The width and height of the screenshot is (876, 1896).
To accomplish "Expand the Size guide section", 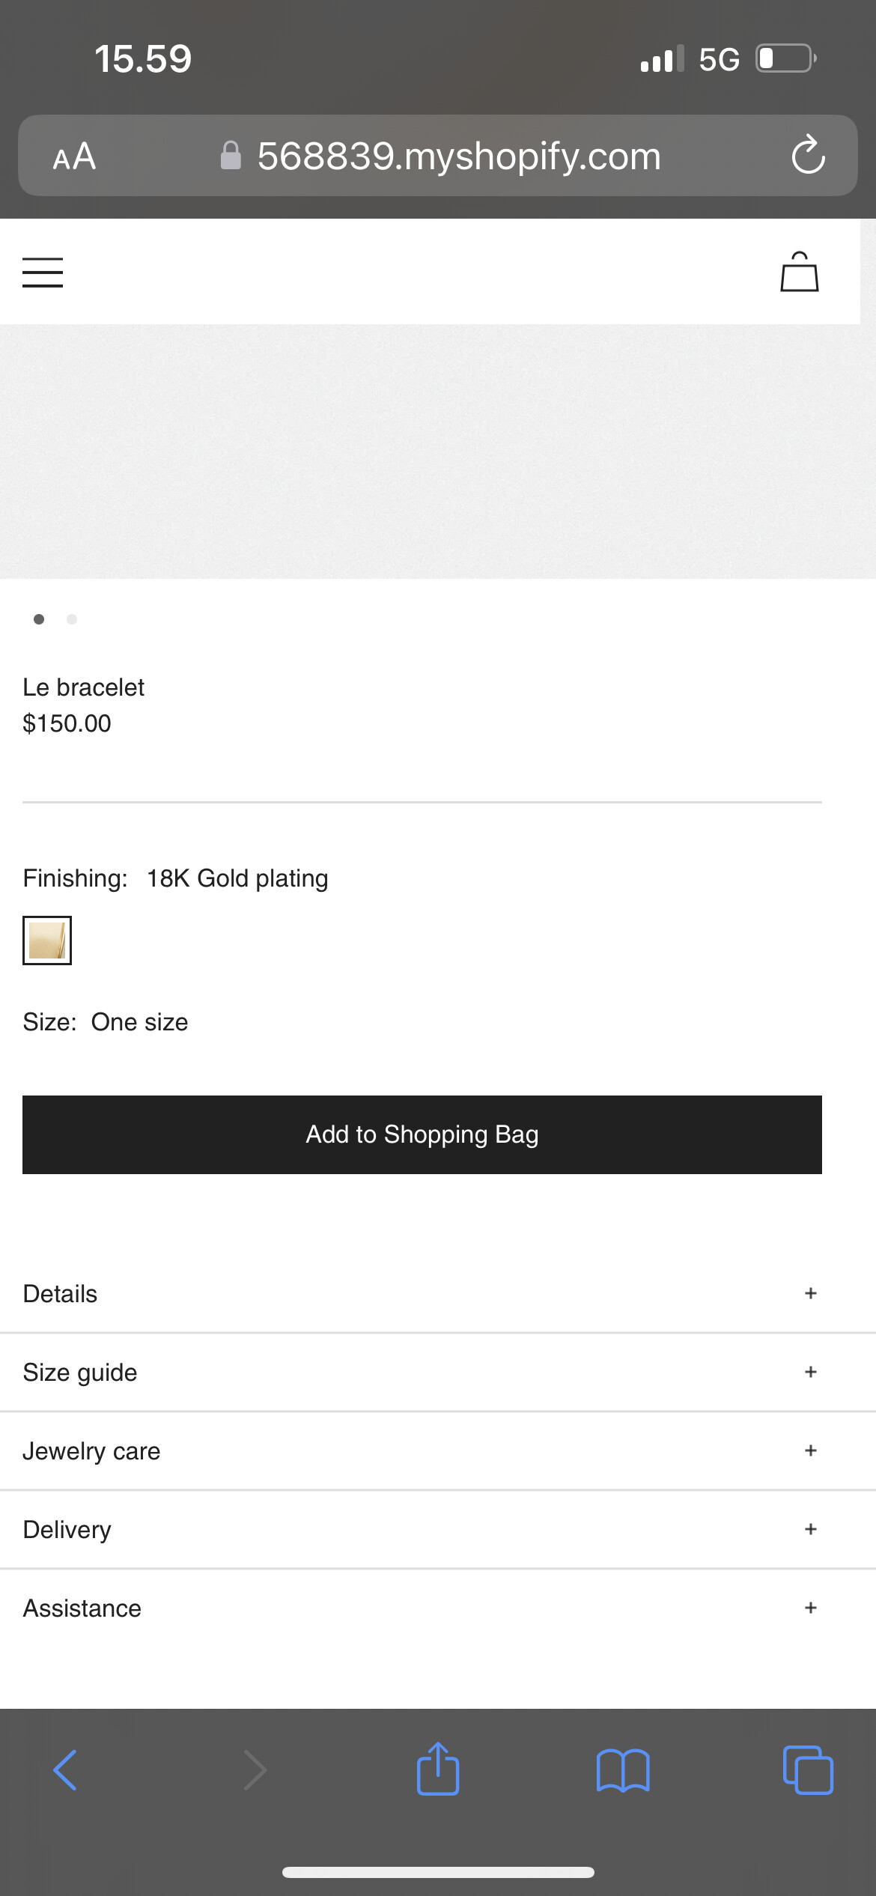I will click(810, 1372).
